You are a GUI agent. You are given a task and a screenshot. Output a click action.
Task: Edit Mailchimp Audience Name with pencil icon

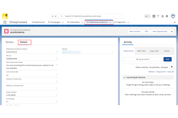pyautogui.click(x=57, y=52)
